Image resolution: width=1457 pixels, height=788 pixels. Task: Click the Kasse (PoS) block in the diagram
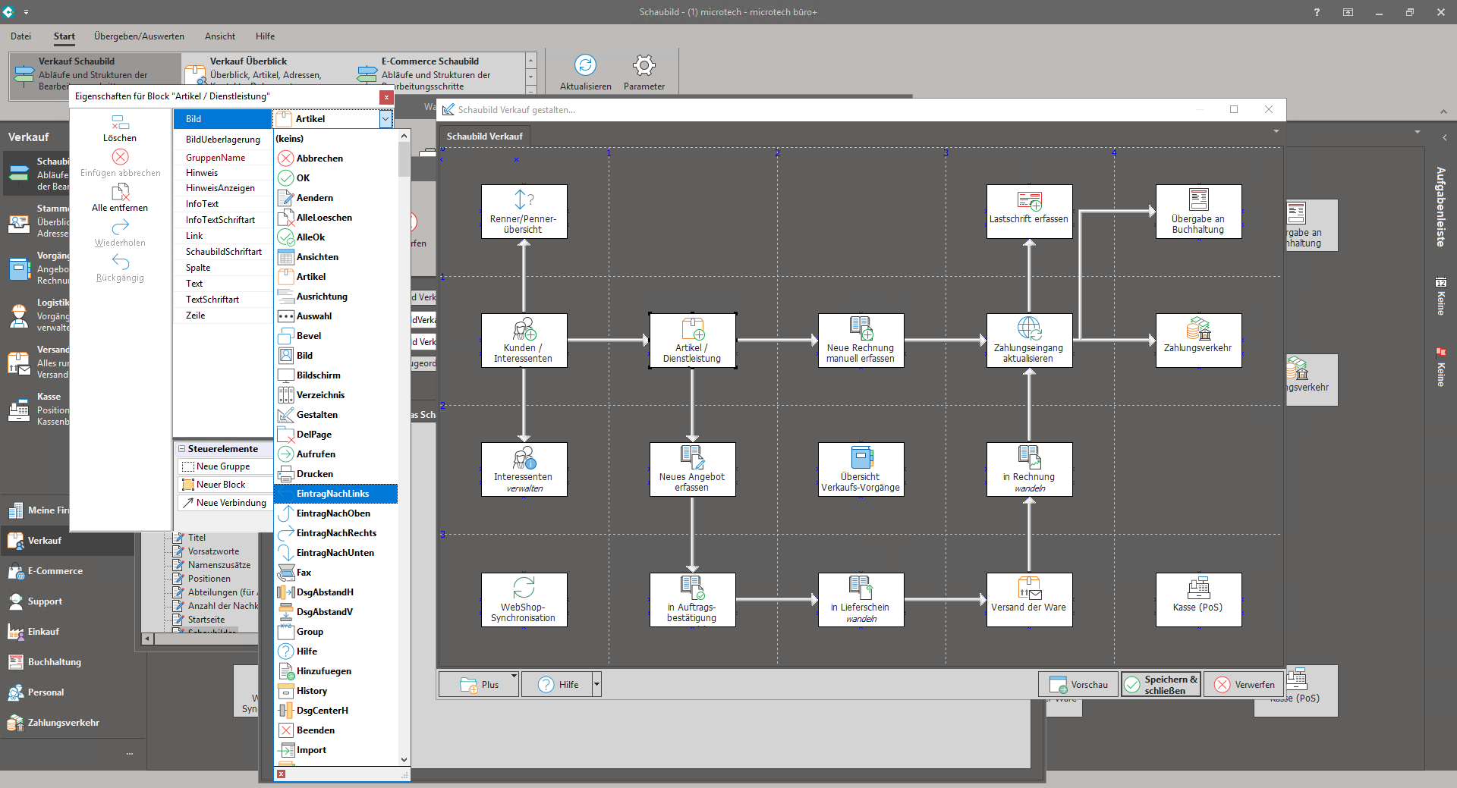pyautogui.click(x=1197, y=599)
